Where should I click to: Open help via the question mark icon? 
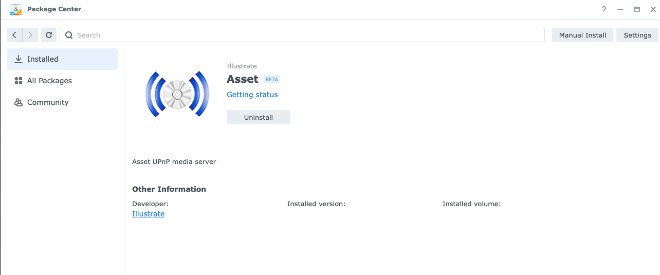tap(604, 9)
